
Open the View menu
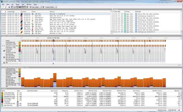point(8,5)
